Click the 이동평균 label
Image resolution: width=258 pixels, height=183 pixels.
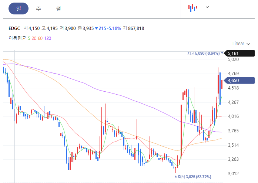[17, 38]
